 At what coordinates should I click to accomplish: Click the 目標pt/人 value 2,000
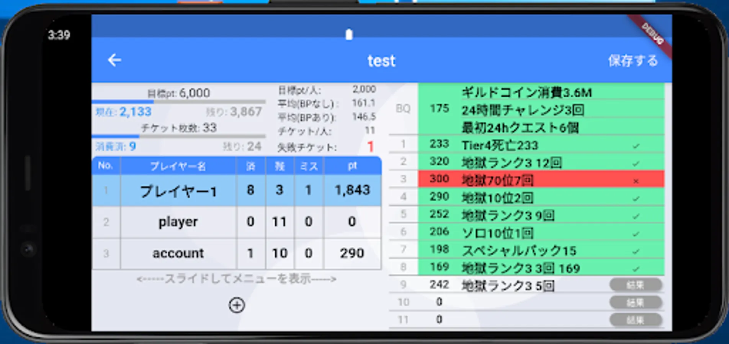tap(364, 89)
